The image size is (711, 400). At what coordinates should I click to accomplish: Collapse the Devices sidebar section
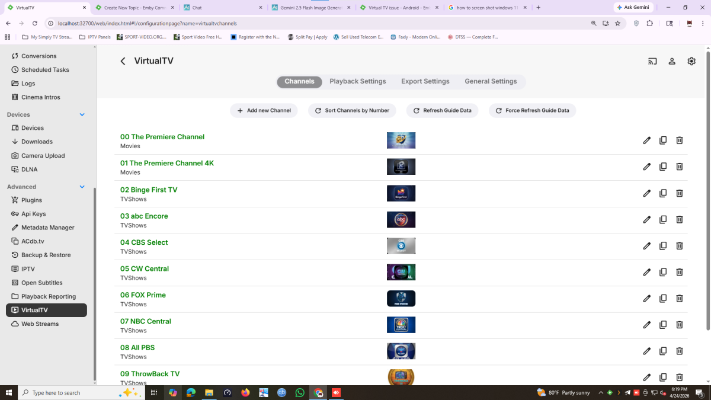point(82,114)
